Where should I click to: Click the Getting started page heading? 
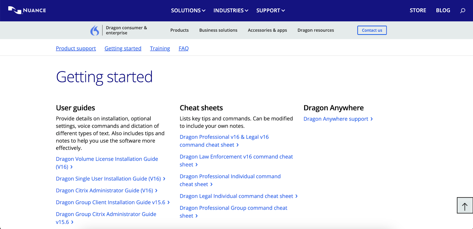(x=104, y=77)
